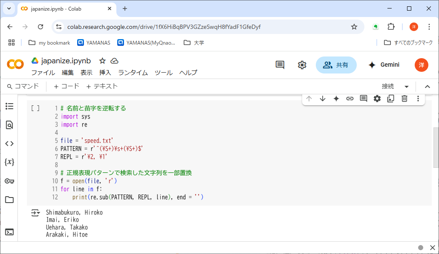Open the variables inspector panel
439x254 pixels.
(9, 162)
